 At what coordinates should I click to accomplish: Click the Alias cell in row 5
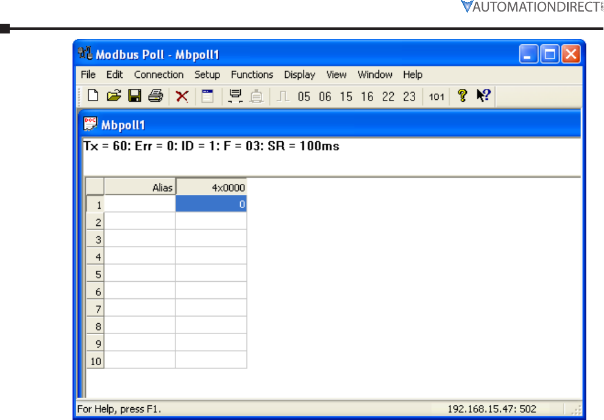coord(140,273)
